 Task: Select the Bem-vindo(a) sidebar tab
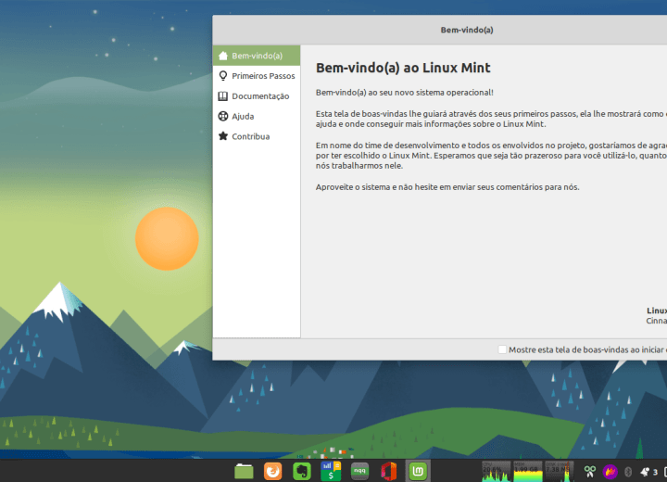point(257,56)
